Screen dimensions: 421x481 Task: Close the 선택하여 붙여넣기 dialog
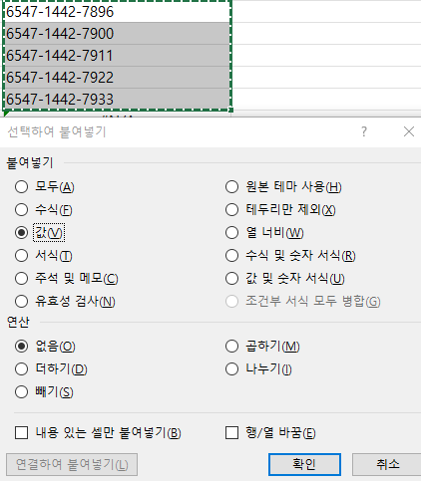409,131
